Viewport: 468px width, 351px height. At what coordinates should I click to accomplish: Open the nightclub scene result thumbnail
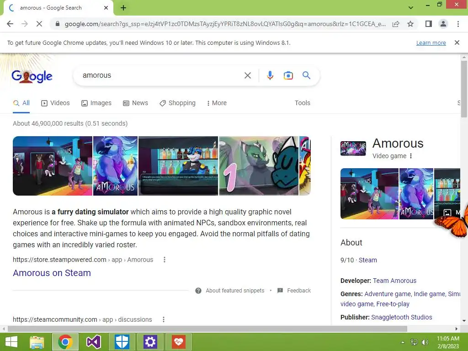pyautogui.click(x=53, y=166)
